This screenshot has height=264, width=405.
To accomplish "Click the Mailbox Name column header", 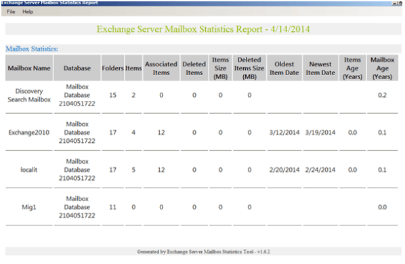I will click(x=29, y=68).
